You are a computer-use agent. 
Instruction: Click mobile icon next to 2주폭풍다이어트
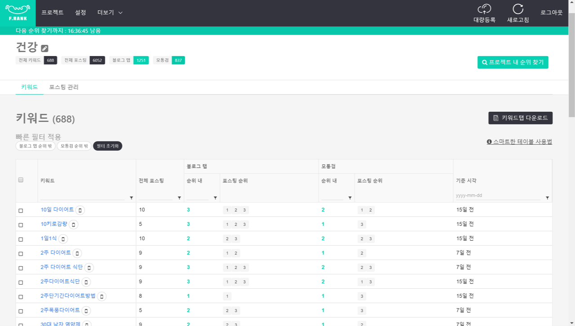[86, 311]
